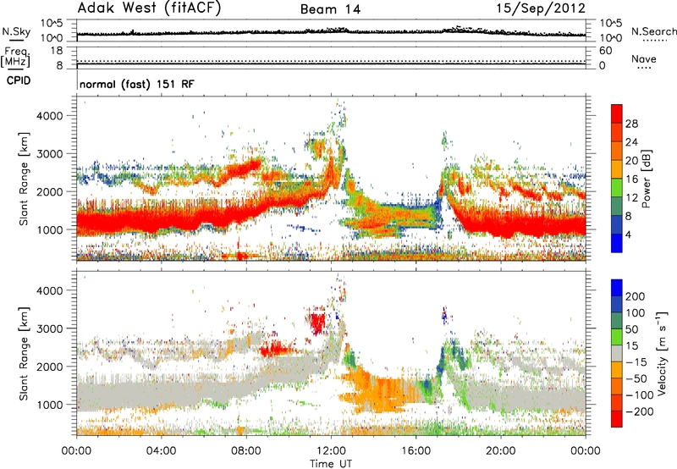Click the '12:00' time tick label
Image resolution: width=677 pixels, height=469 pixels.
tap(331, 451)
